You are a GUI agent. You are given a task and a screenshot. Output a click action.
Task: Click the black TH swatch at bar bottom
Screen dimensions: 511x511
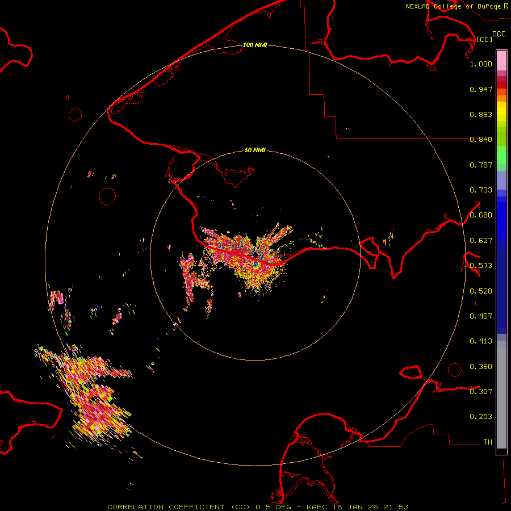coord(501,451)
